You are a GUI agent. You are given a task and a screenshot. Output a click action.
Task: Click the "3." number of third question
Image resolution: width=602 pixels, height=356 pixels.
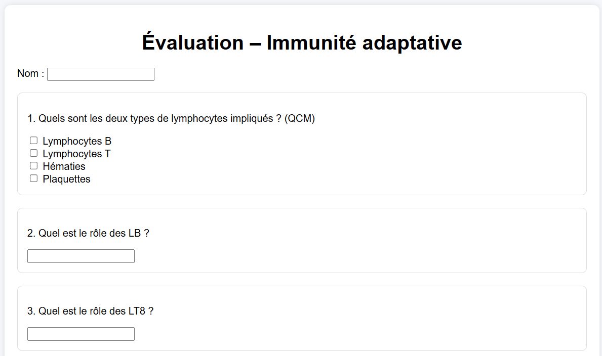[31, 311]
